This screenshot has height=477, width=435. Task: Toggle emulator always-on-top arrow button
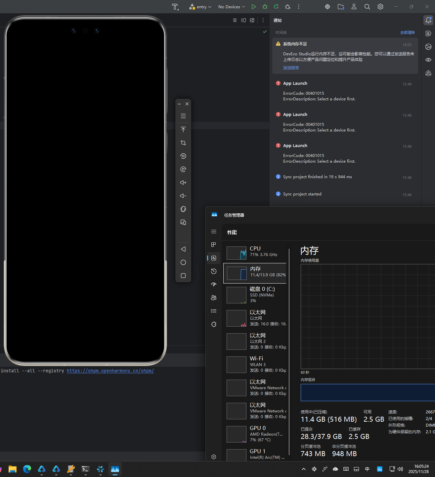pyautogui.click(x=183, y=130)
